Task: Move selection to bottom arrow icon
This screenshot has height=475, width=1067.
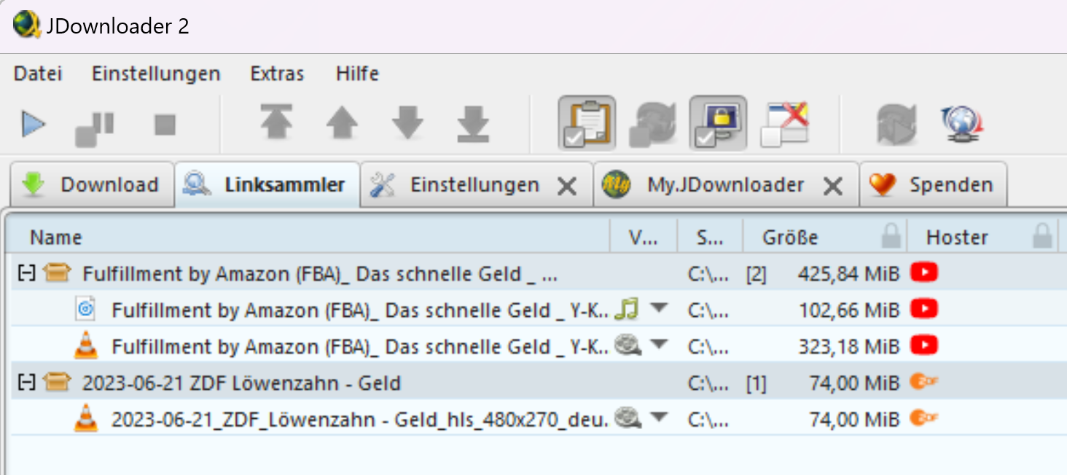Action: pos(473,122)
